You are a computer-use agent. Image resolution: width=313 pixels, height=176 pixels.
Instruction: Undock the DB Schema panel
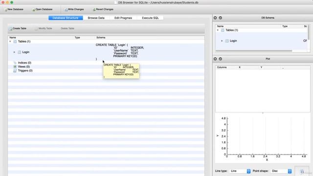[x=221, y=18]
